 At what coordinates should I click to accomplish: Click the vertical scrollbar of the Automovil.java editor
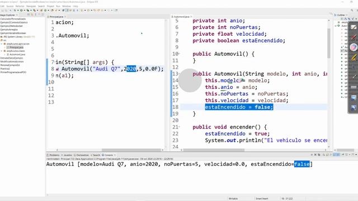(329, 44)
